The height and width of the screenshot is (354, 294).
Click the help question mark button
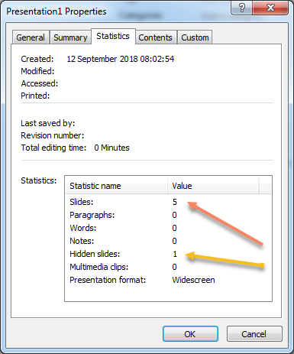click(x=241, y=8)
